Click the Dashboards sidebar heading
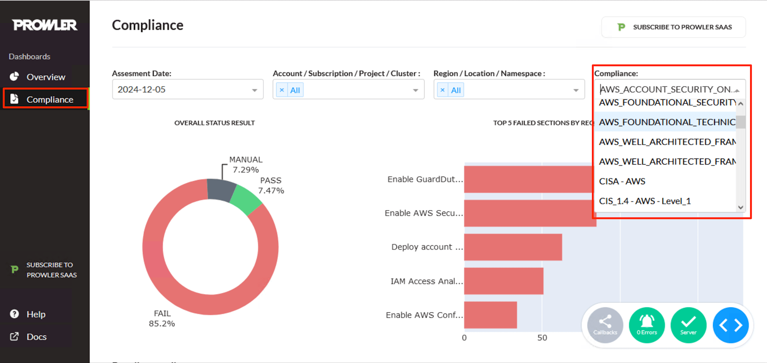The height and width of the screenshot is (363, 767). [30, 56]
